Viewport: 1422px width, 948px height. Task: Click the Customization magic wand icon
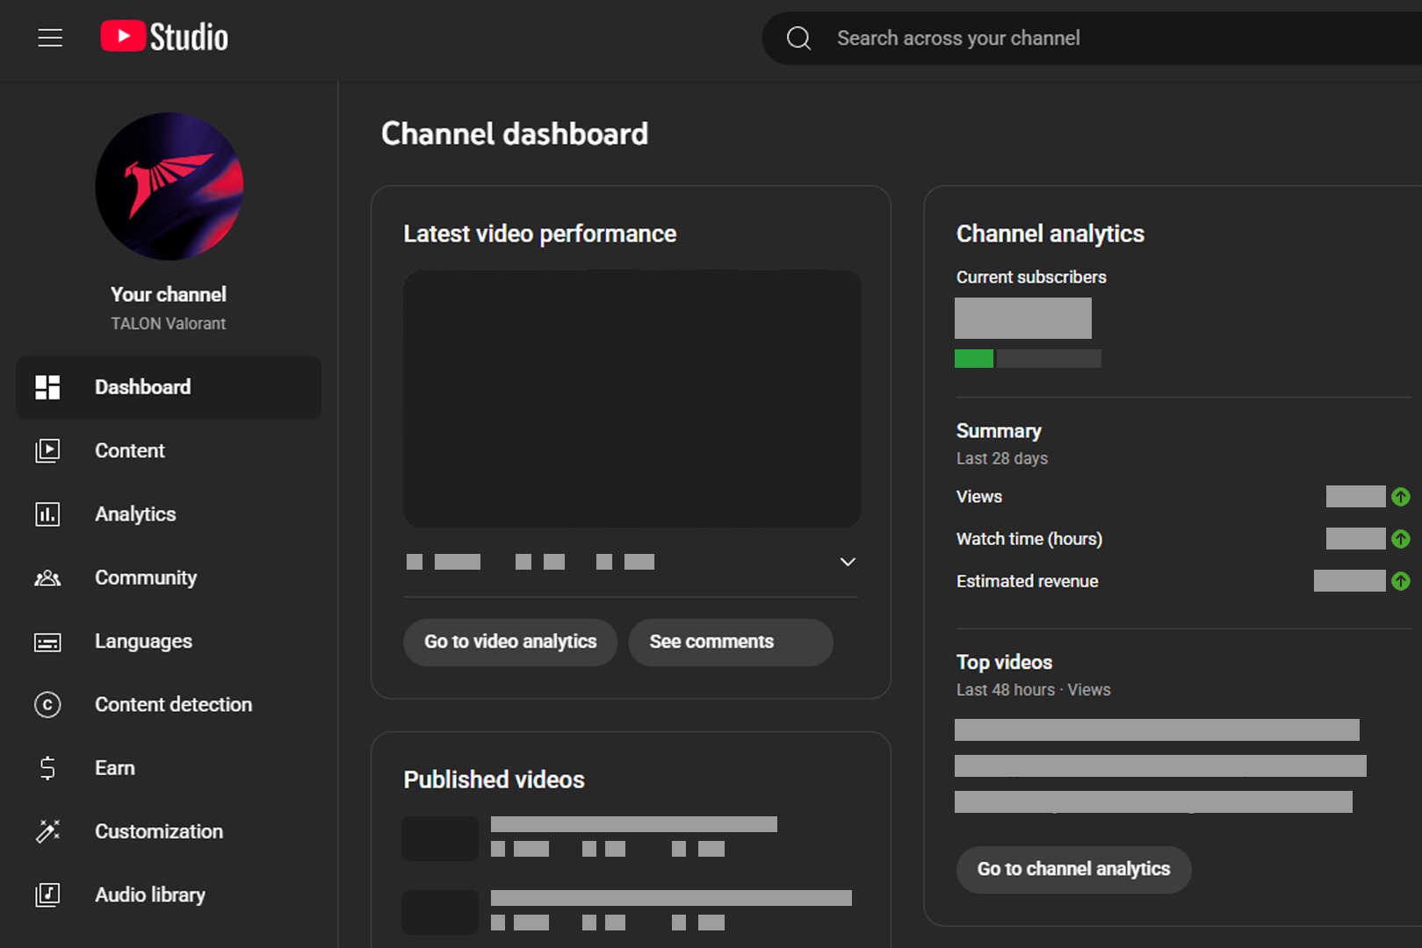47,831
